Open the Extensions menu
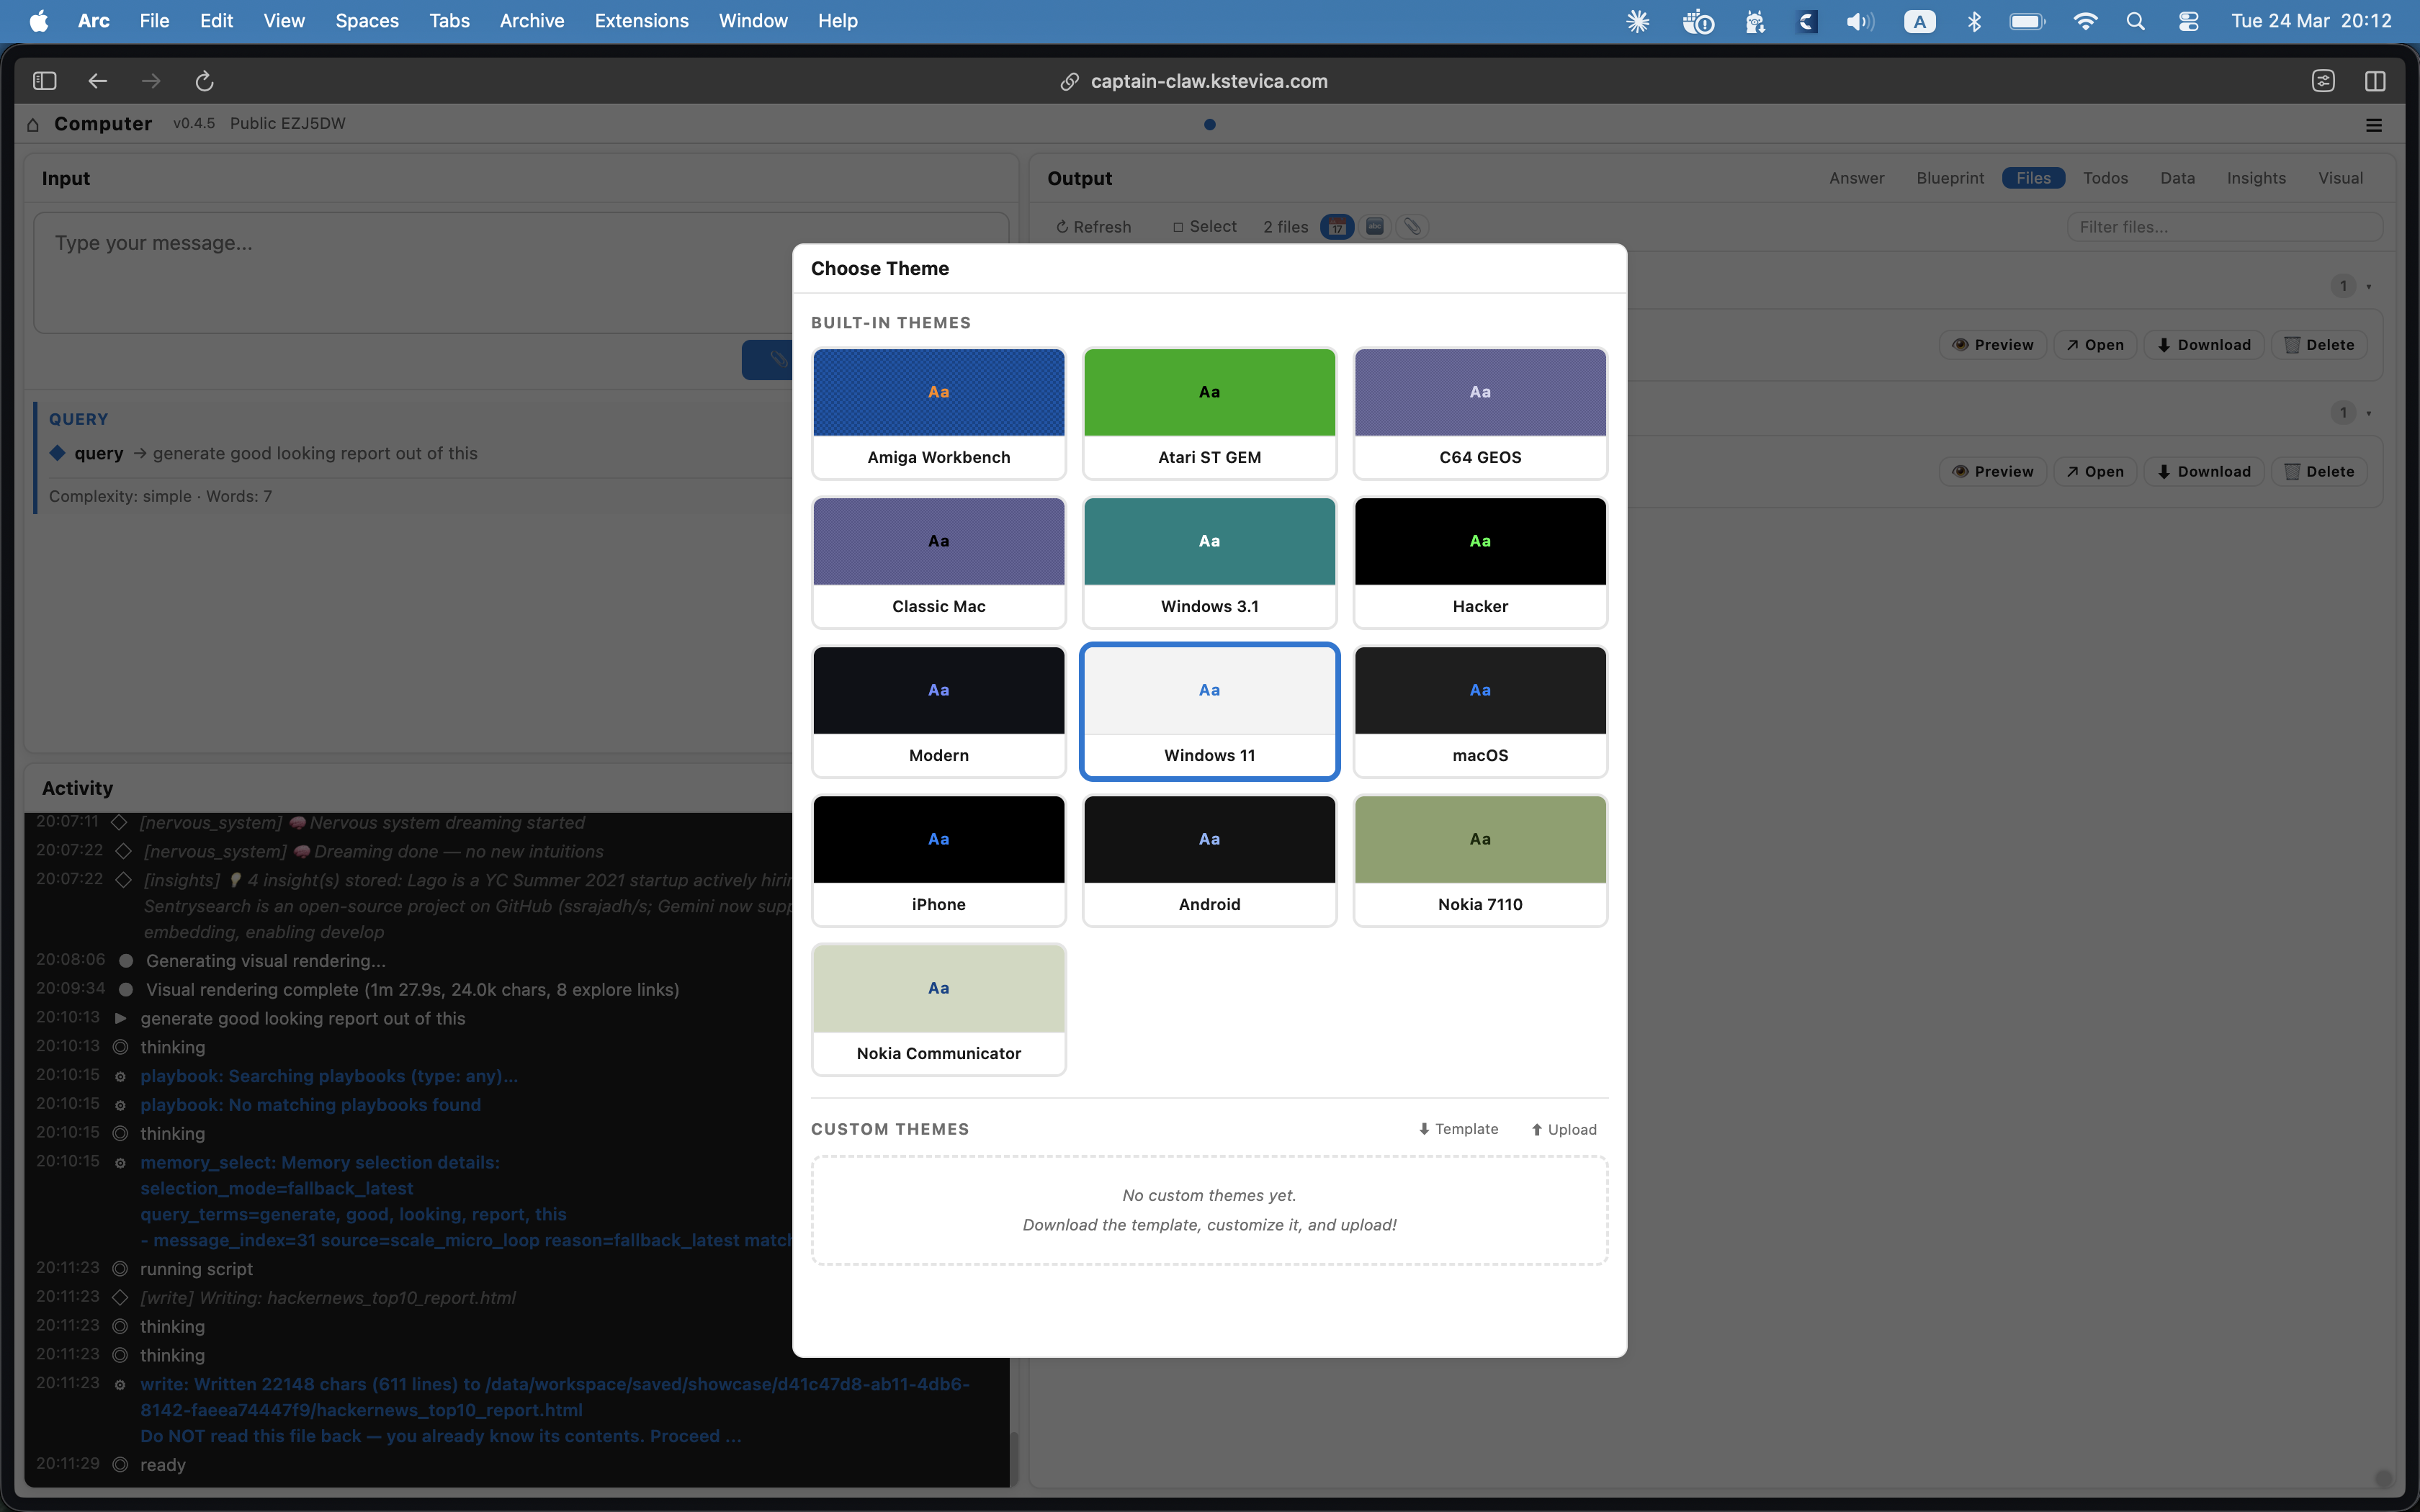Image resolution: width=2420 pixels, height=1512 pixels. click(642, 21)
